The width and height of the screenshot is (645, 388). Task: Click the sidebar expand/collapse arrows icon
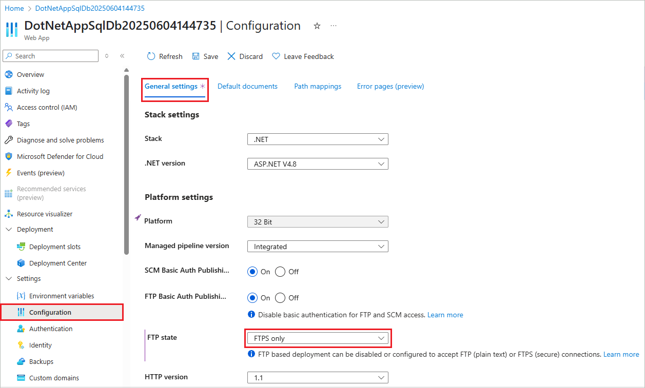pyautogui.click(x=107, y=56)
